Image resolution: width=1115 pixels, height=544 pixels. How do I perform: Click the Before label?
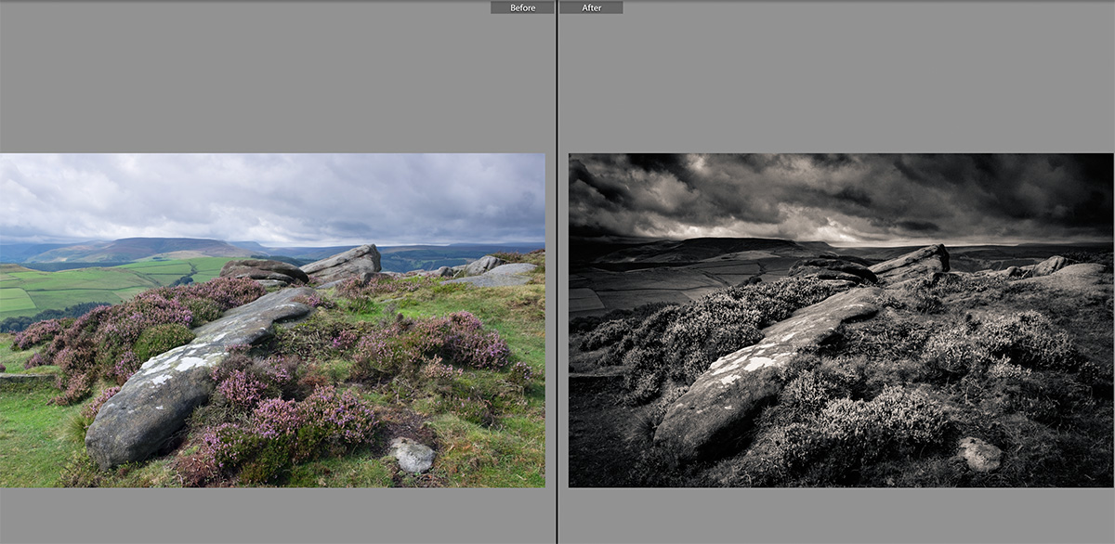coord(522,7)
